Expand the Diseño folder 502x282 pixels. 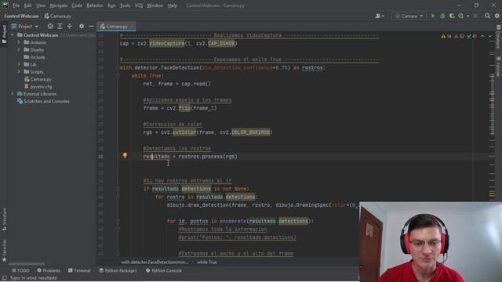pos(19,49)
